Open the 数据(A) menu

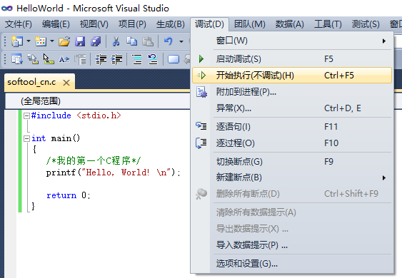coord(290,24)
